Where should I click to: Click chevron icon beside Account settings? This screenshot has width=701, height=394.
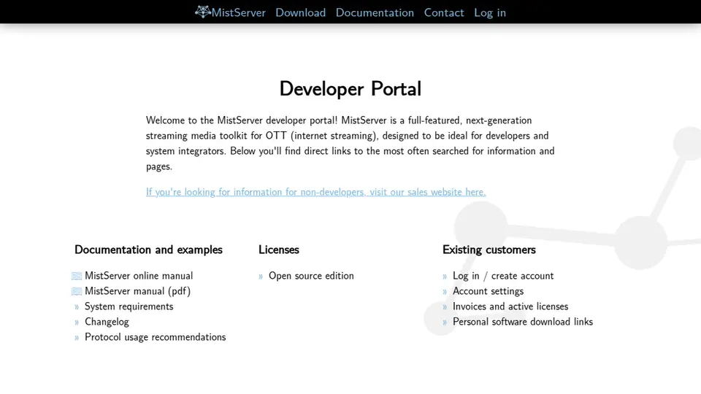pyautogui.click(x=445, y=292)
